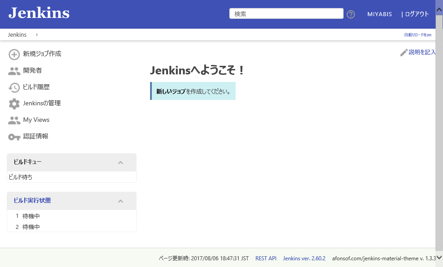
Task: Click the page update timestamp text
Action: point(204,258)
